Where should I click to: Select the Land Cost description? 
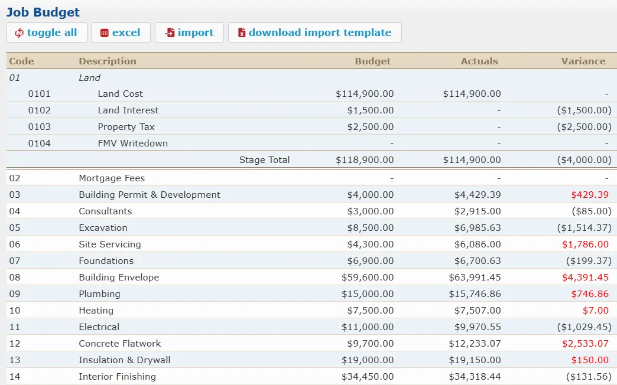click(121, 94)
